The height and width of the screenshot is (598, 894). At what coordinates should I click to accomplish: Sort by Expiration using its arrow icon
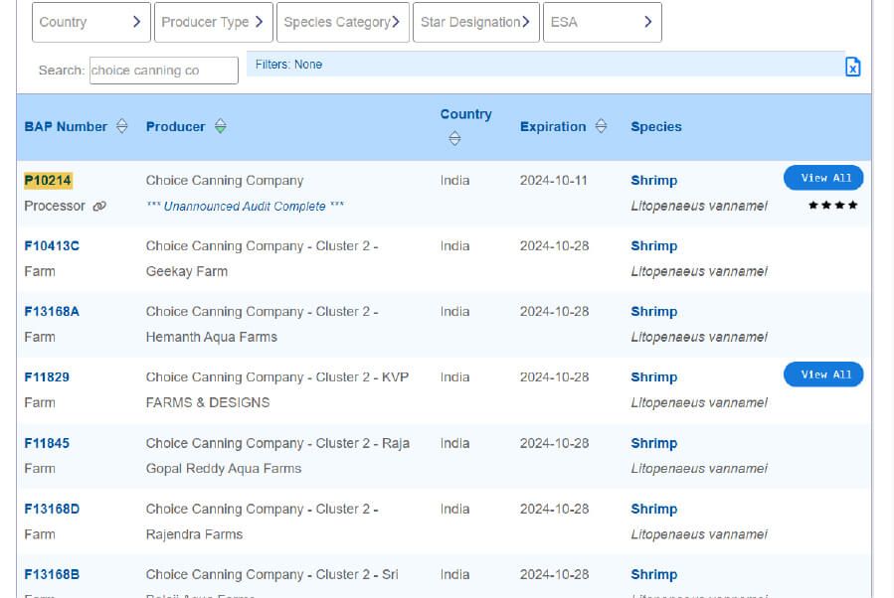point(601,126)
